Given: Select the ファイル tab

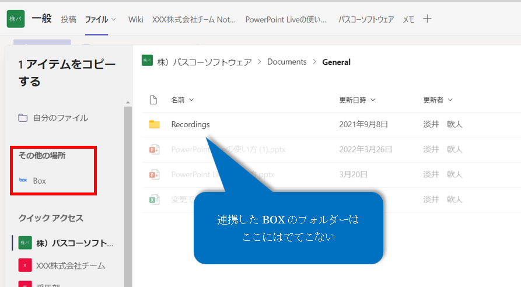Looking at the screenshot, I should tap(96, 19).
